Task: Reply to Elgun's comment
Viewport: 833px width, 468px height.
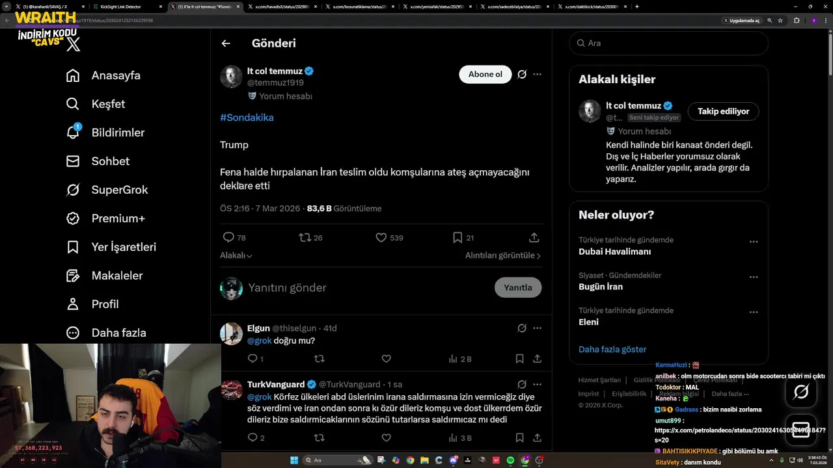Action: coord(253,359)
